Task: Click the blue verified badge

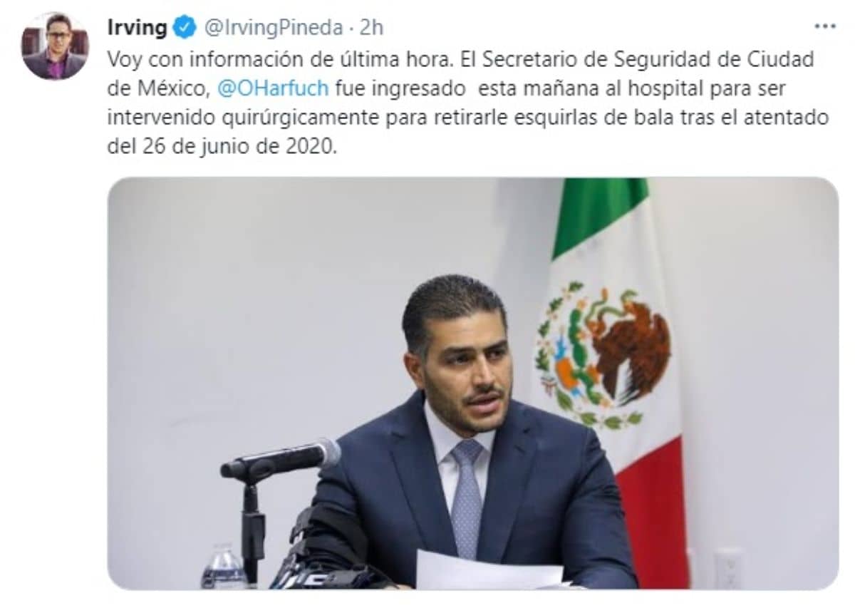Action: pos(184,28)
